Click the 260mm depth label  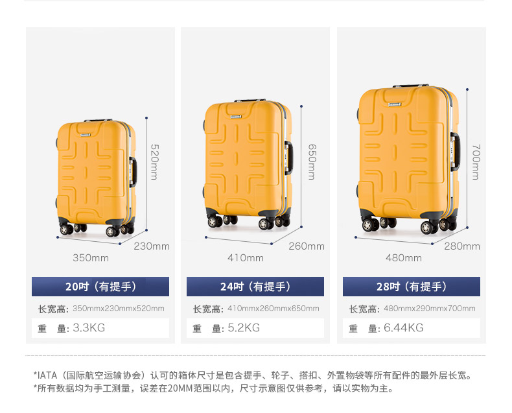click(307, 246)
